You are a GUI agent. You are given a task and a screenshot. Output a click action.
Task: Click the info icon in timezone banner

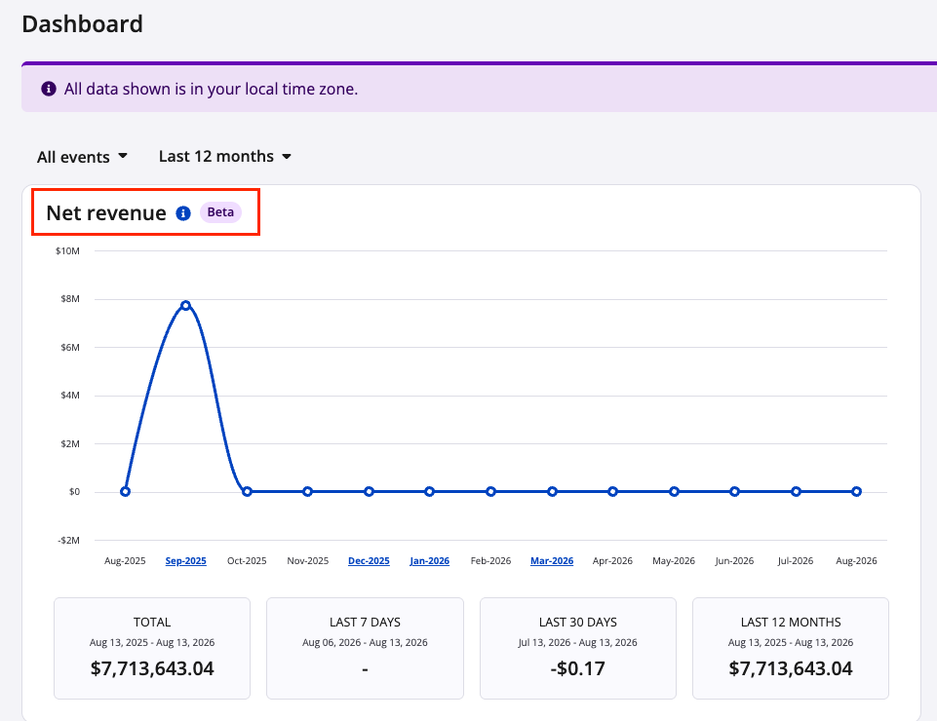point(49,89)
